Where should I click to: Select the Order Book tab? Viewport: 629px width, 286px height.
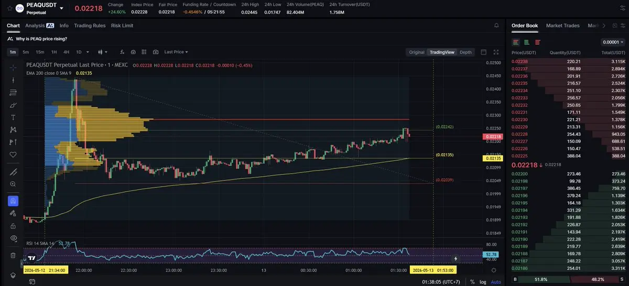point(525,25)
